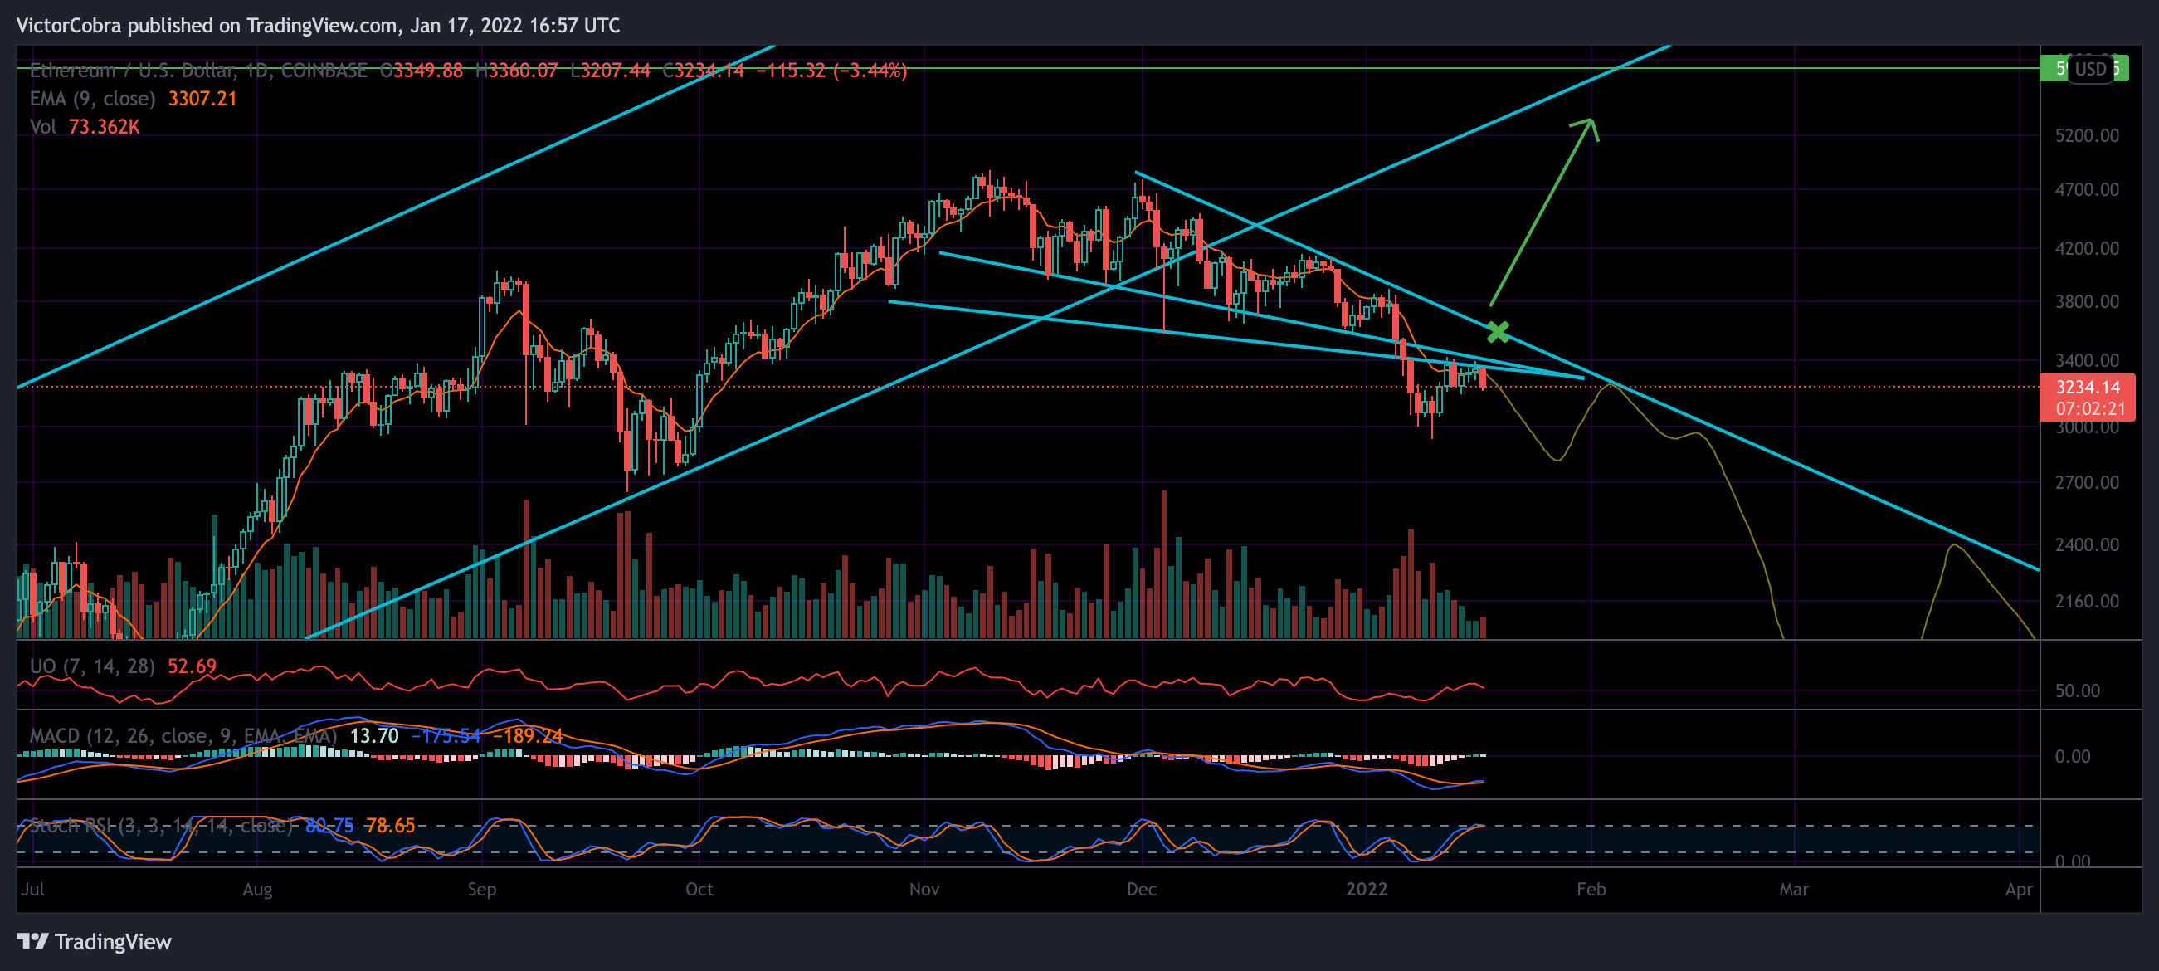Click the EMA value 3307.21

point(202,99)
